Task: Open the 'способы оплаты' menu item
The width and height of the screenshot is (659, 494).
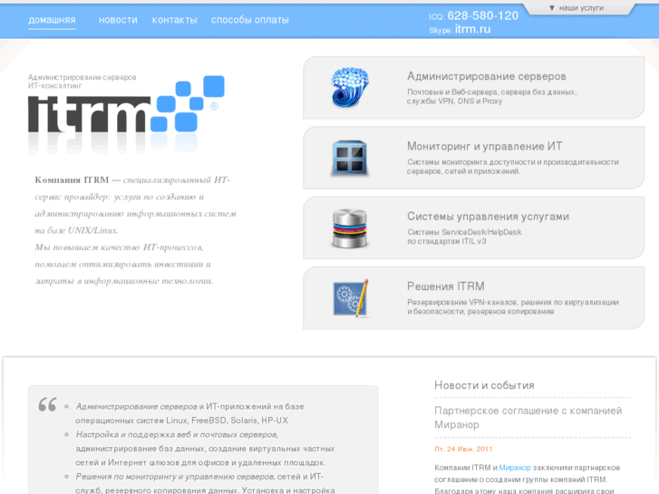Action: 250,20
